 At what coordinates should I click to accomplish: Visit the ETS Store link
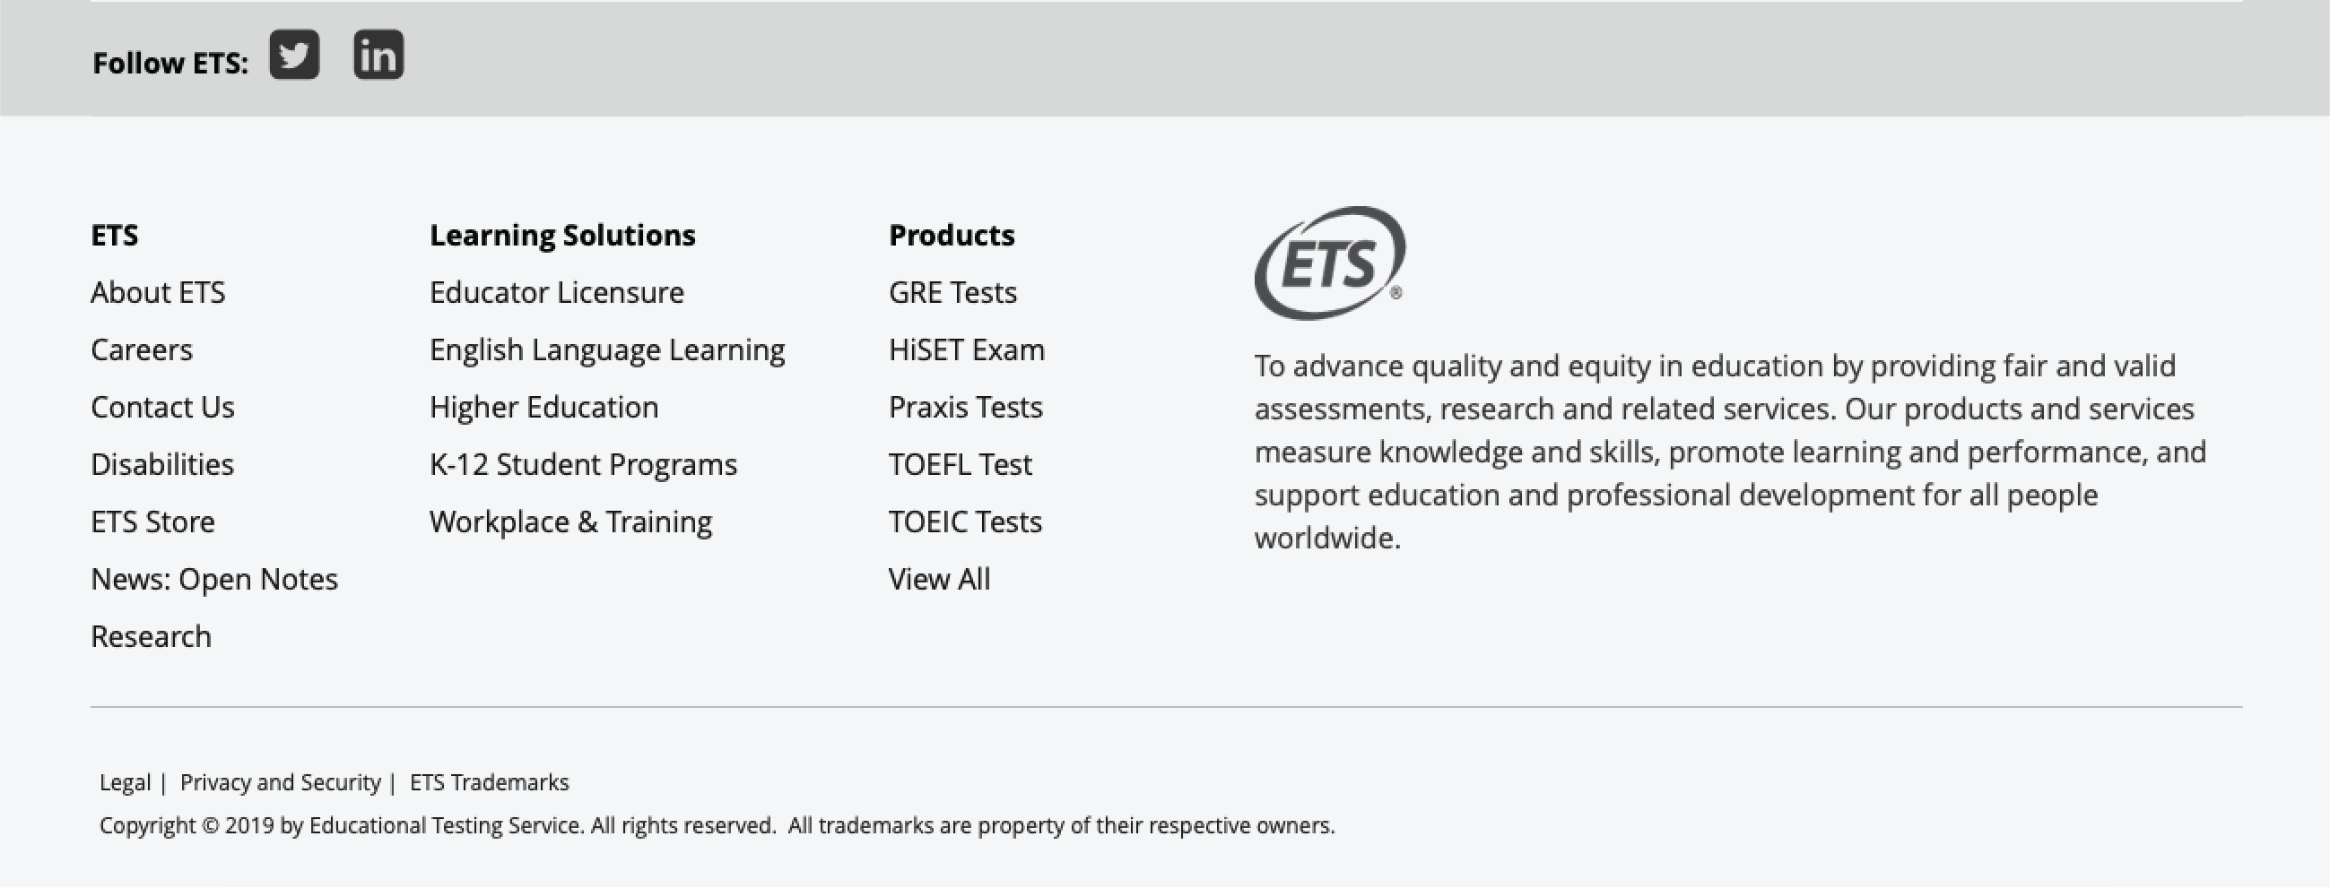(152, 522)
